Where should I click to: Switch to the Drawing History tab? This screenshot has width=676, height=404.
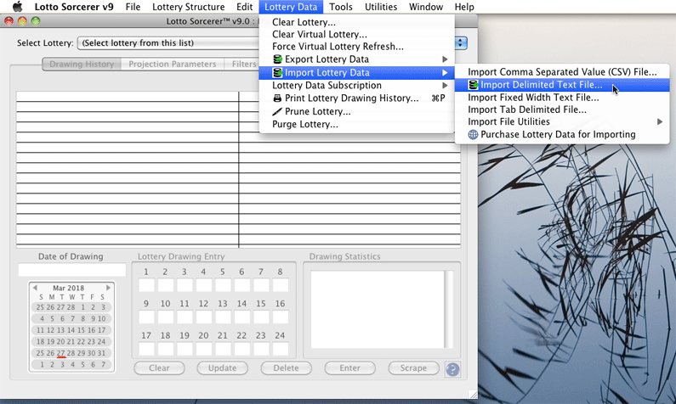82,64
